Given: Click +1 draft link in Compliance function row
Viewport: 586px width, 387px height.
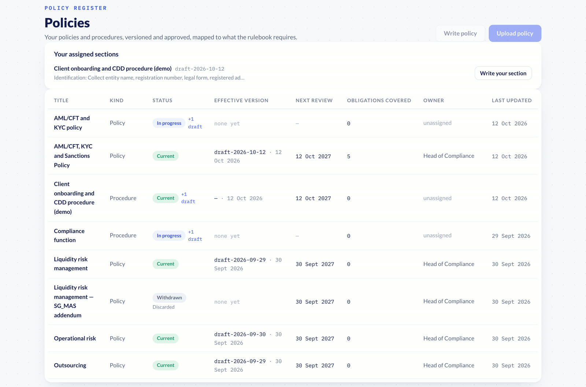Looking at the screenshot, I should (x=195, y=236).
